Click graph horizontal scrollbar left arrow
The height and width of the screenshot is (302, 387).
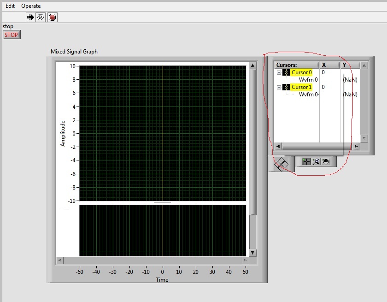click(60, 260)
